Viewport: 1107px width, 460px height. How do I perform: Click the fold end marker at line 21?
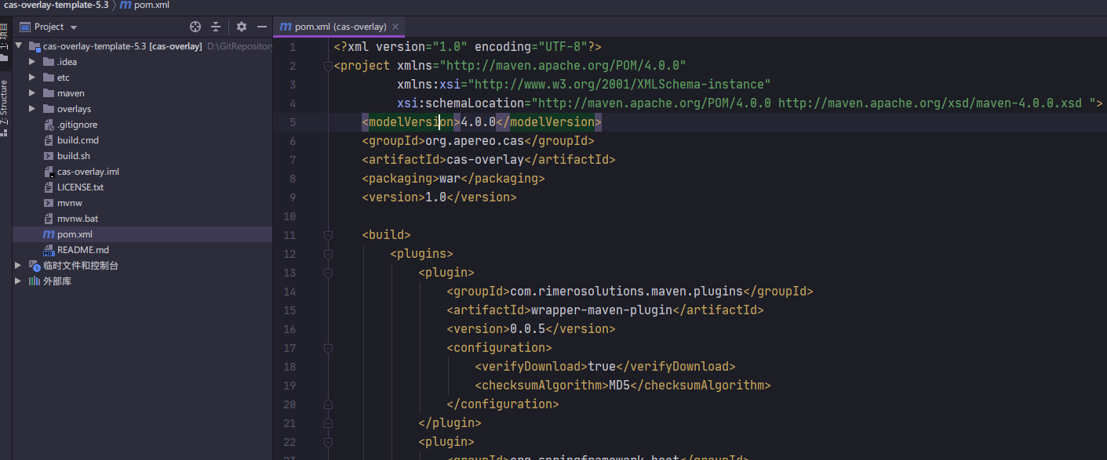coord(328,423)
